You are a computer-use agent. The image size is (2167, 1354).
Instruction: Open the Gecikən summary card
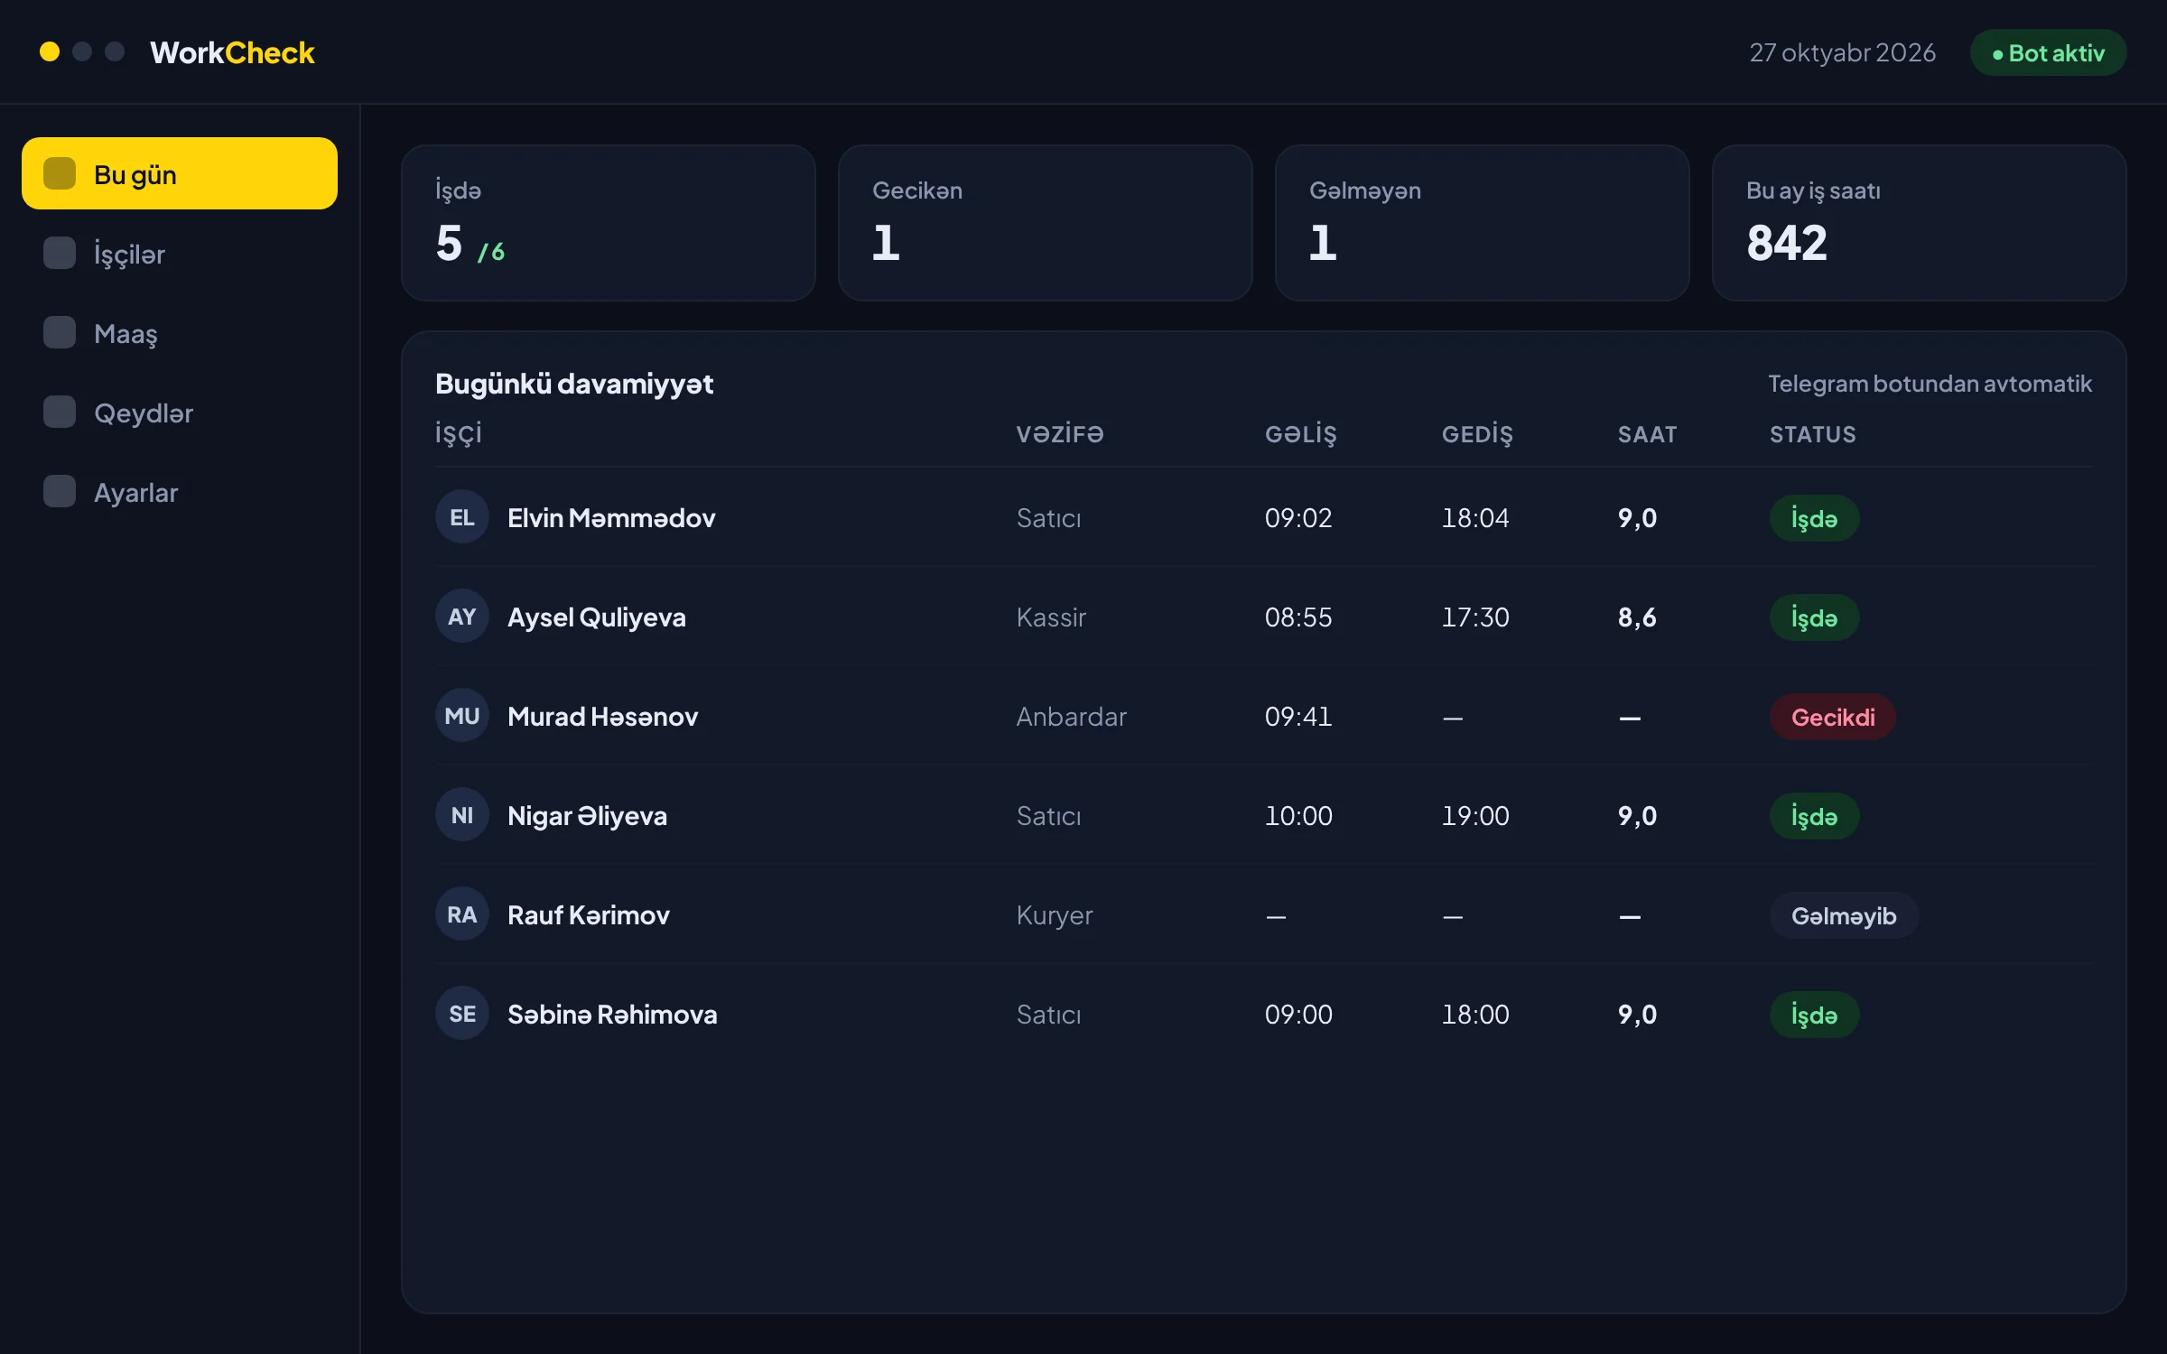(x=1046, y=222)
